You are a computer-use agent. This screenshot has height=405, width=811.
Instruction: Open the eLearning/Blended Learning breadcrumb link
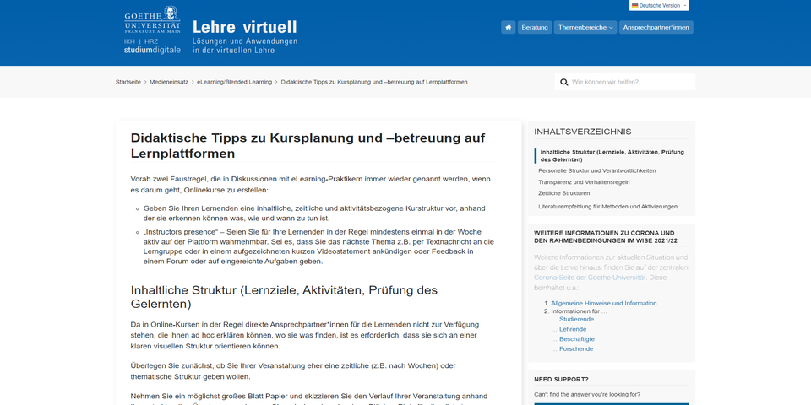pyautogui.click(x=234, y=82)
